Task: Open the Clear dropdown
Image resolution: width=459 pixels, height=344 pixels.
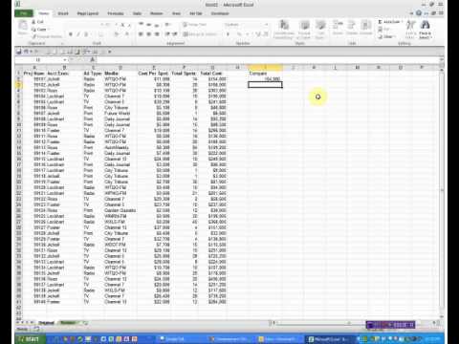Action: pyautogui.click(x=386, y=36)
